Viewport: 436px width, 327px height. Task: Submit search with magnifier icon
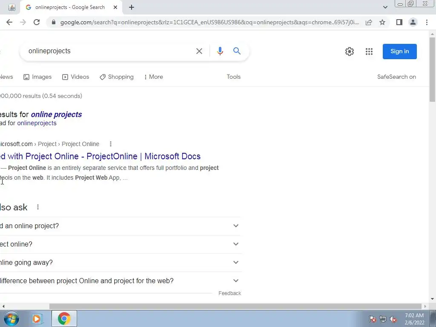237,51
